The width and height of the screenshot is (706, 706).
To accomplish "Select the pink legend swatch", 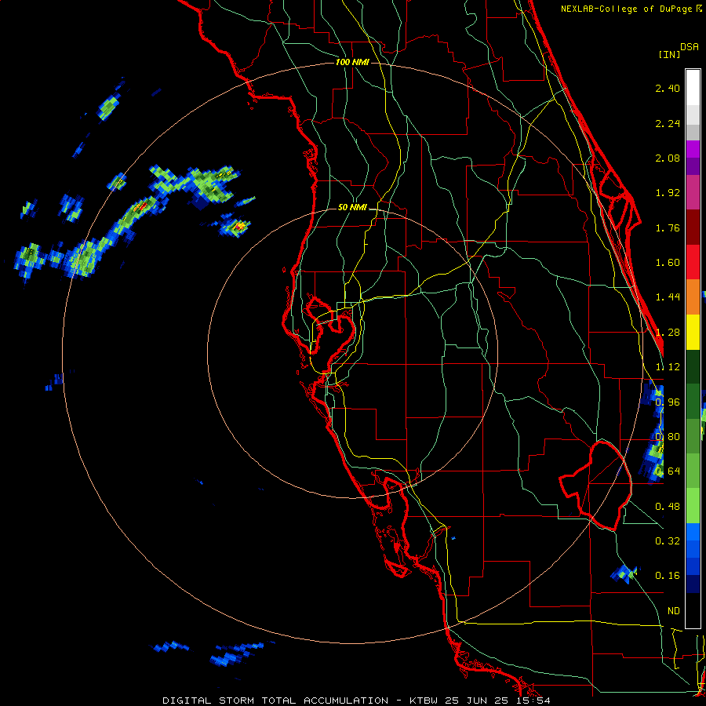I will (693, 193).
